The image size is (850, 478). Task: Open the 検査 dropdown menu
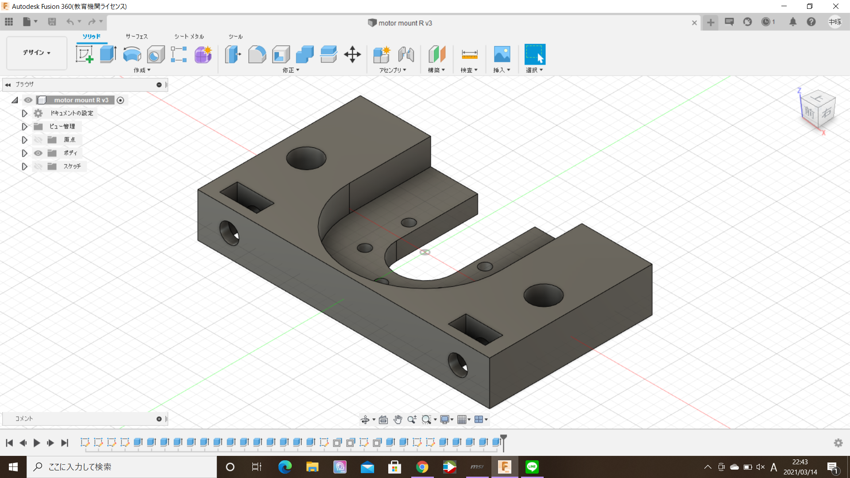point(469,70)
